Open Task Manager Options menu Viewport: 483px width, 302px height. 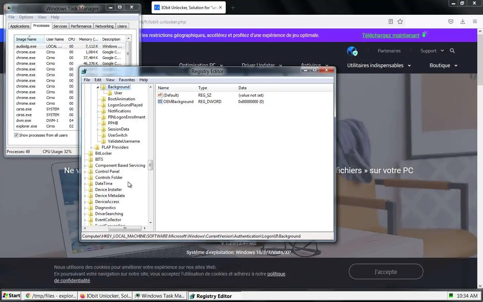pyautogui.click(x=26, y=17)
